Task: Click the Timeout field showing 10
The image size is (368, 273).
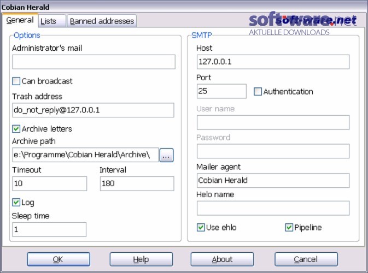Action: [50, 183]
